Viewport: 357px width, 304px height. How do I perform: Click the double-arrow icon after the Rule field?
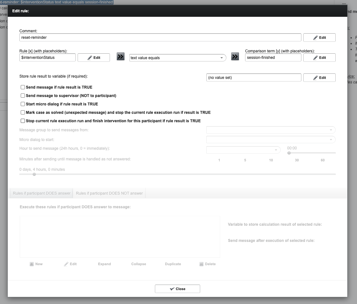(120, 57)
